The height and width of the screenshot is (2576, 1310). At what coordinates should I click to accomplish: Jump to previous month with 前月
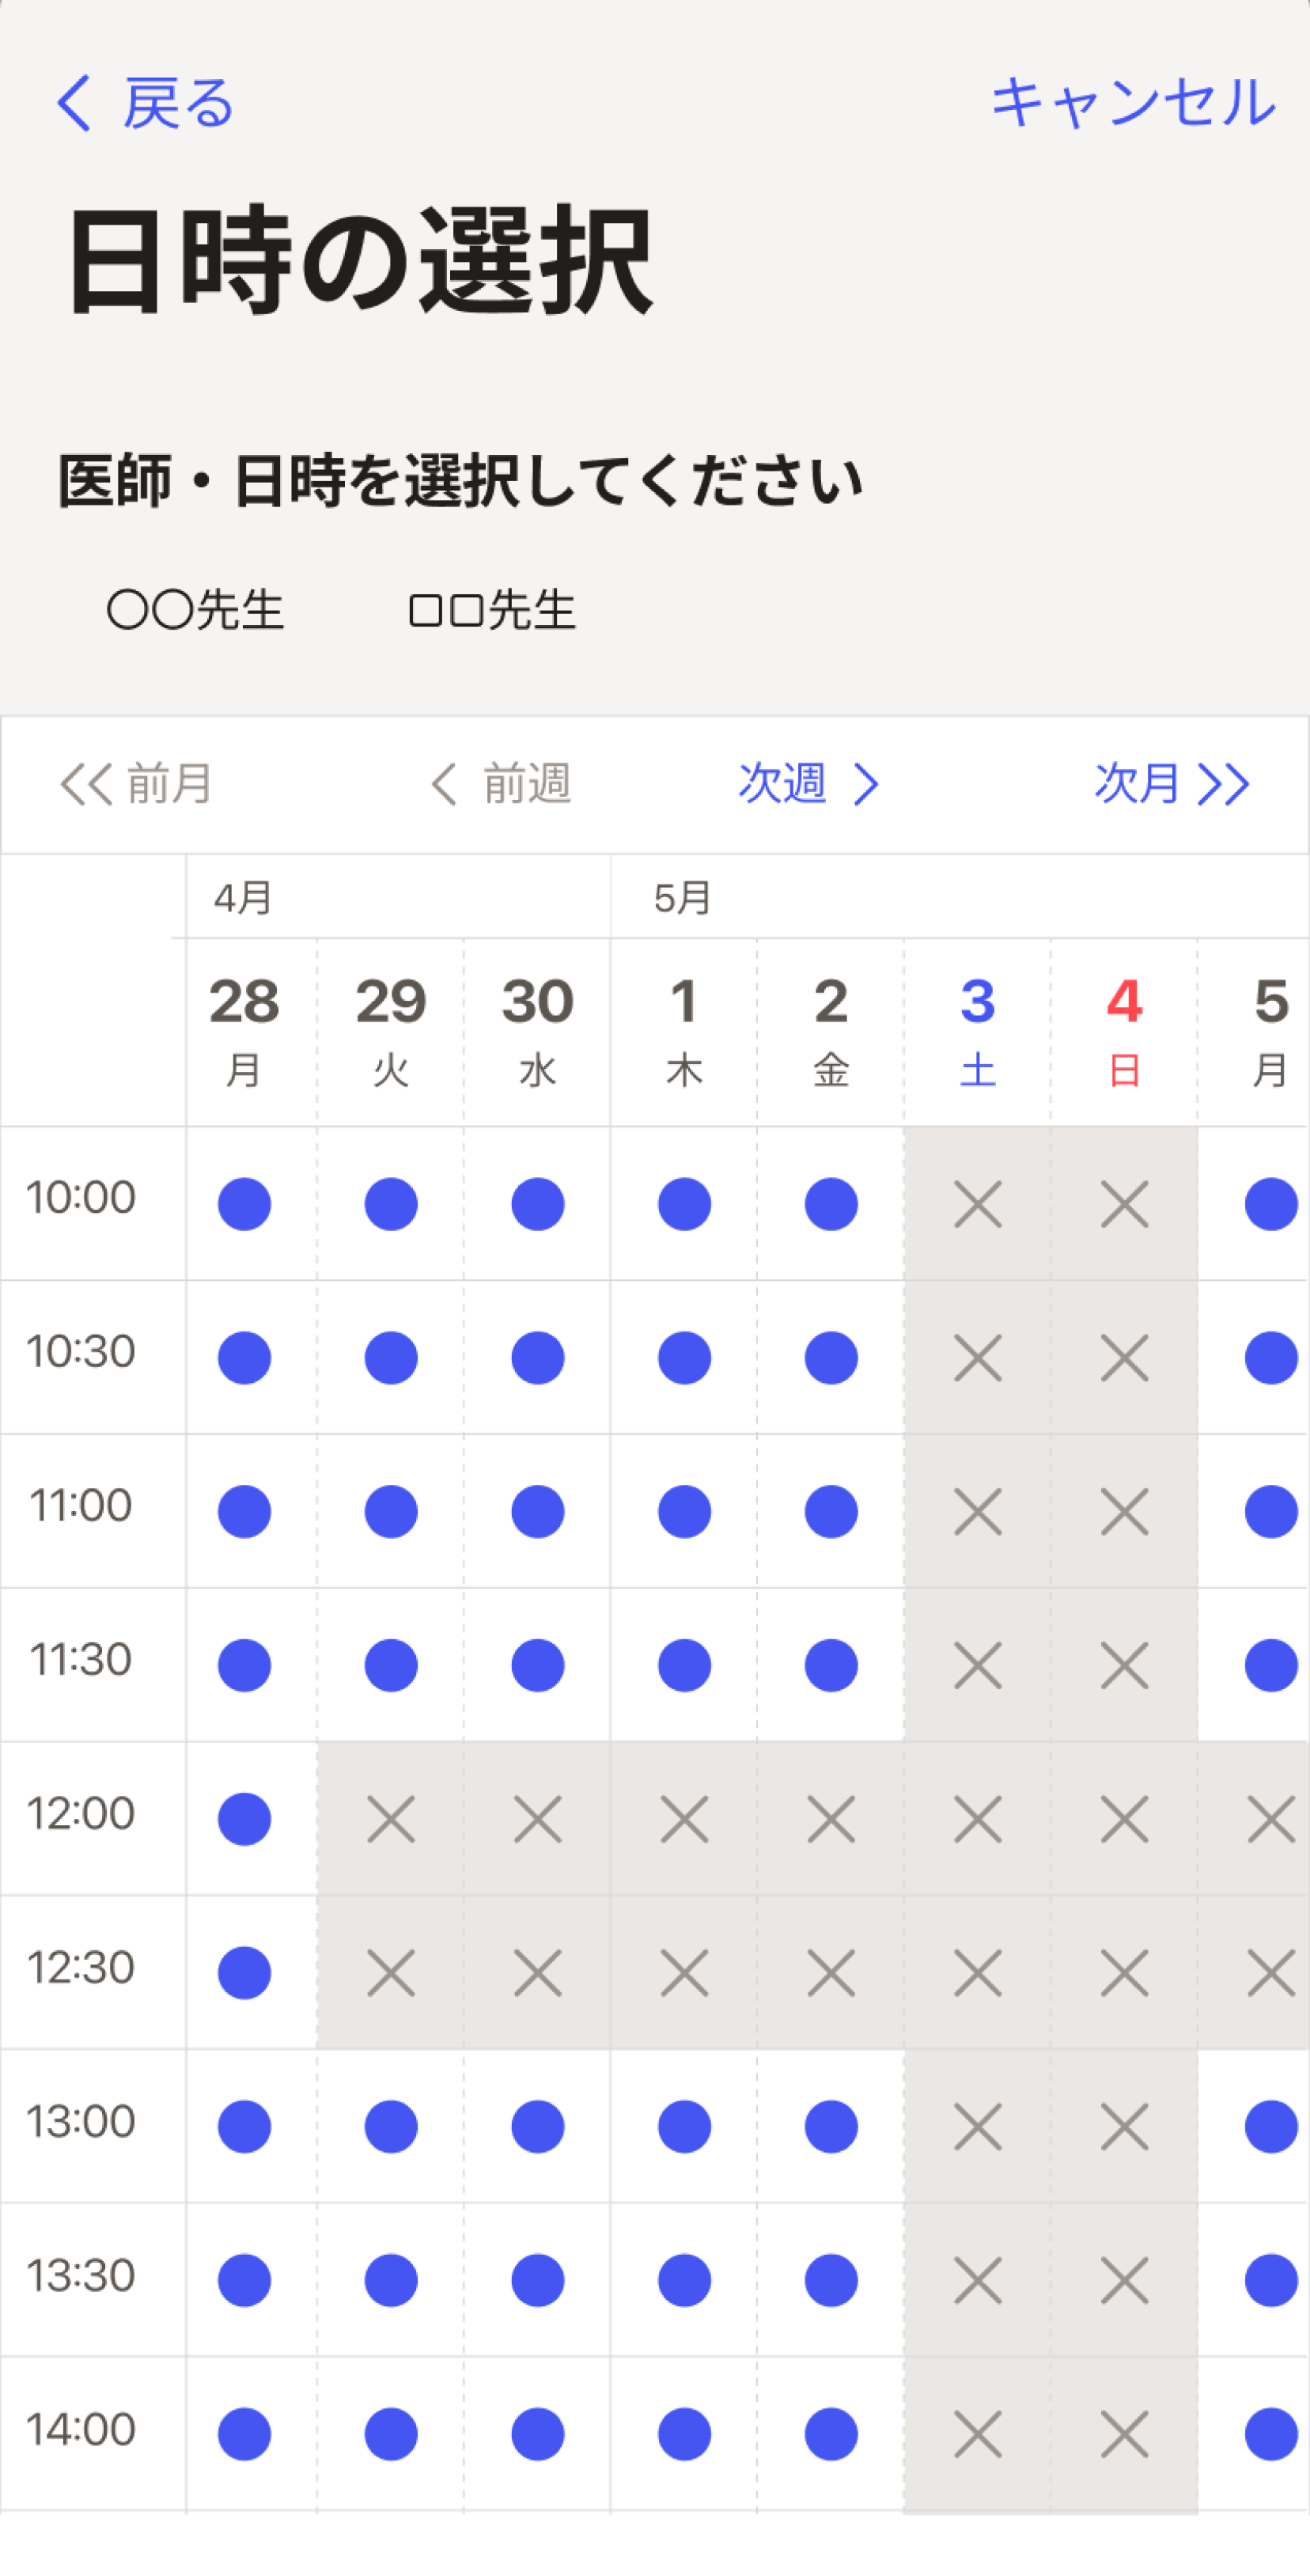137,784
